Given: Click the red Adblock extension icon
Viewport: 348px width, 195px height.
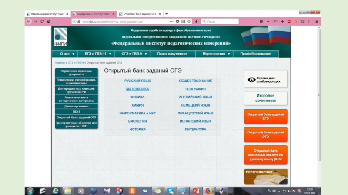Looking at the screenshot, I should [289, 21].
